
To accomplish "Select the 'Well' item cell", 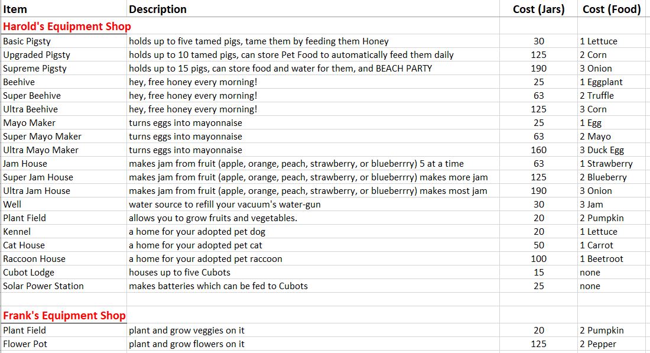I will 12,205.
